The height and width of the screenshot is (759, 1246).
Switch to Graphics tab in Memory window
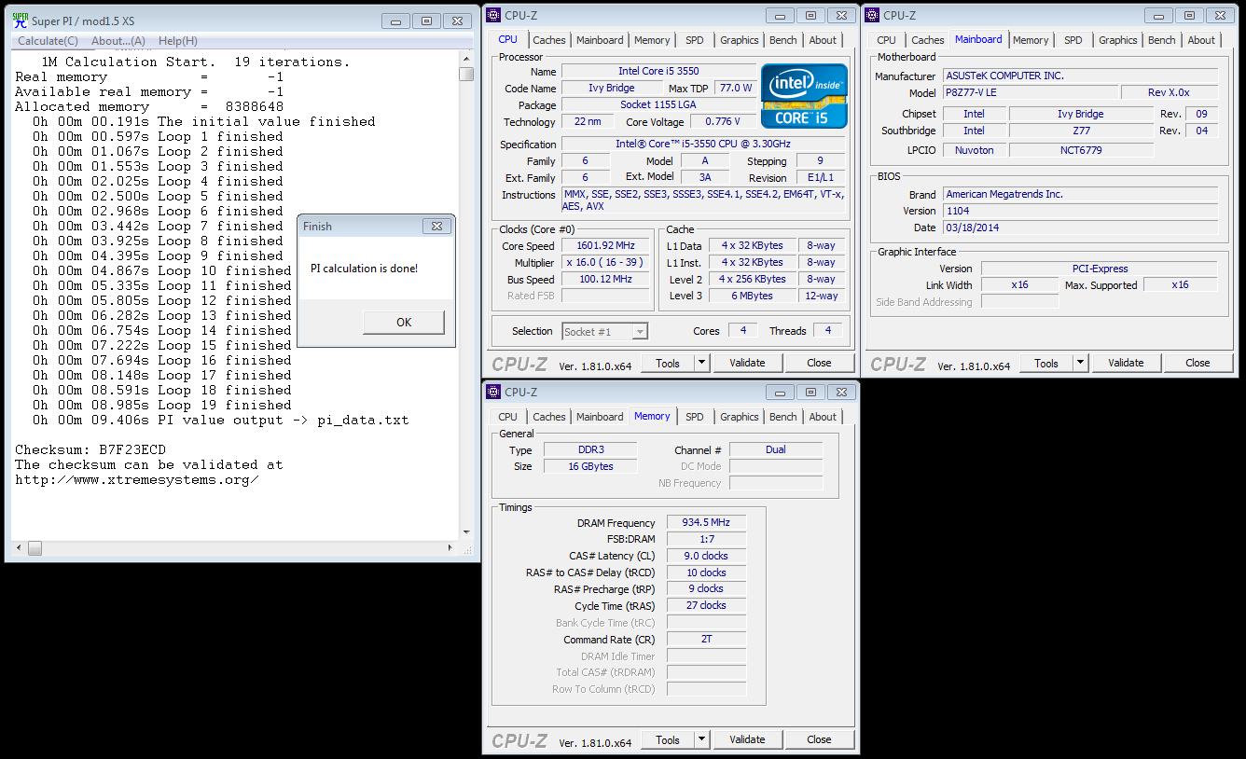740,417
